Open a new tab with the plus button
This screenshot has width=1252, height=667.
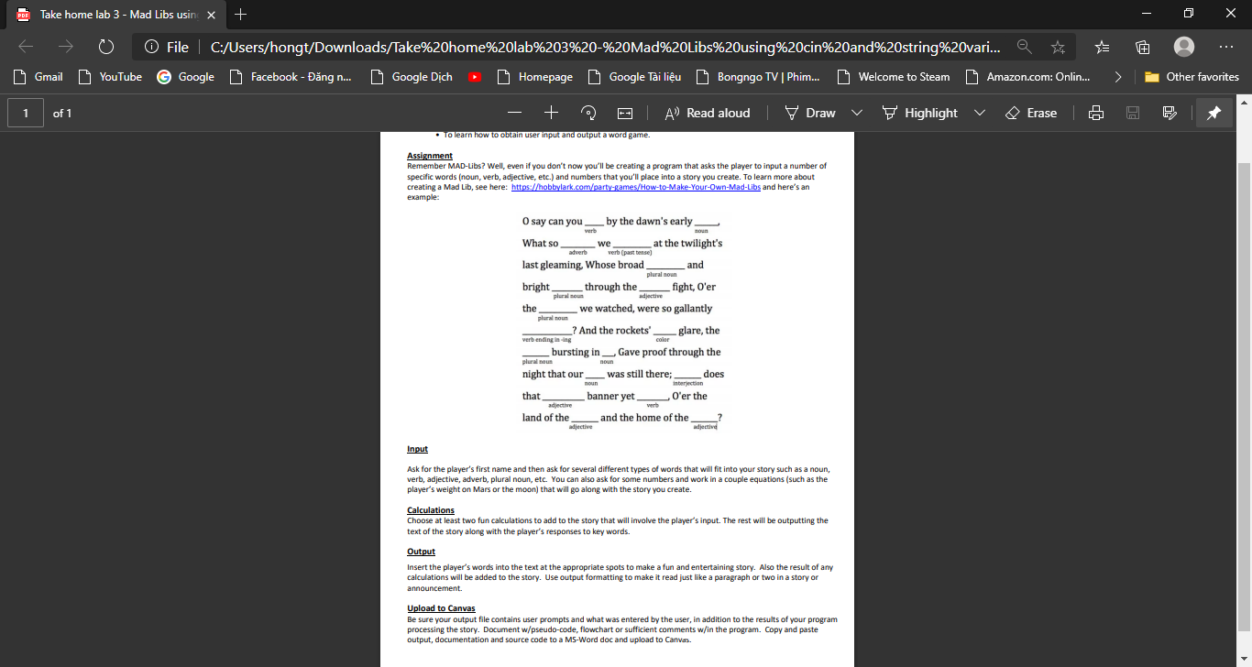click(x=241, y=14)
